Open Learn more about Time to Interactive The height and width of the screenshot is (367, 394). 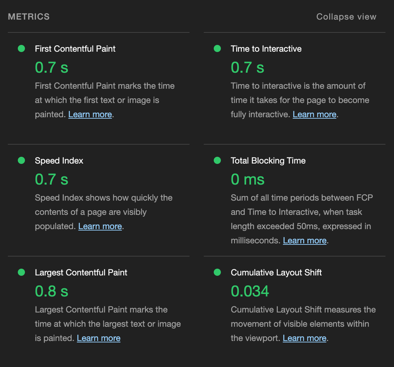[x=314, y=114]
